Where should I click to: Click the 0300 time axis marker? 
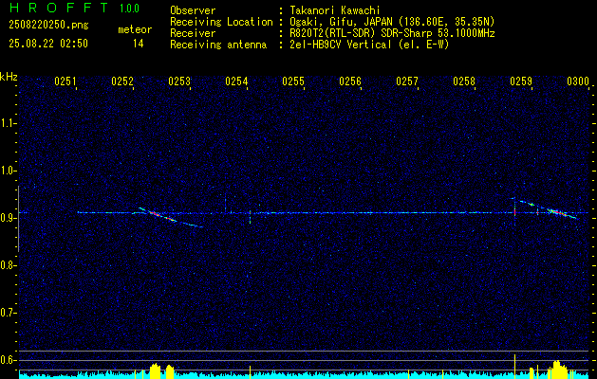(578, 81)
